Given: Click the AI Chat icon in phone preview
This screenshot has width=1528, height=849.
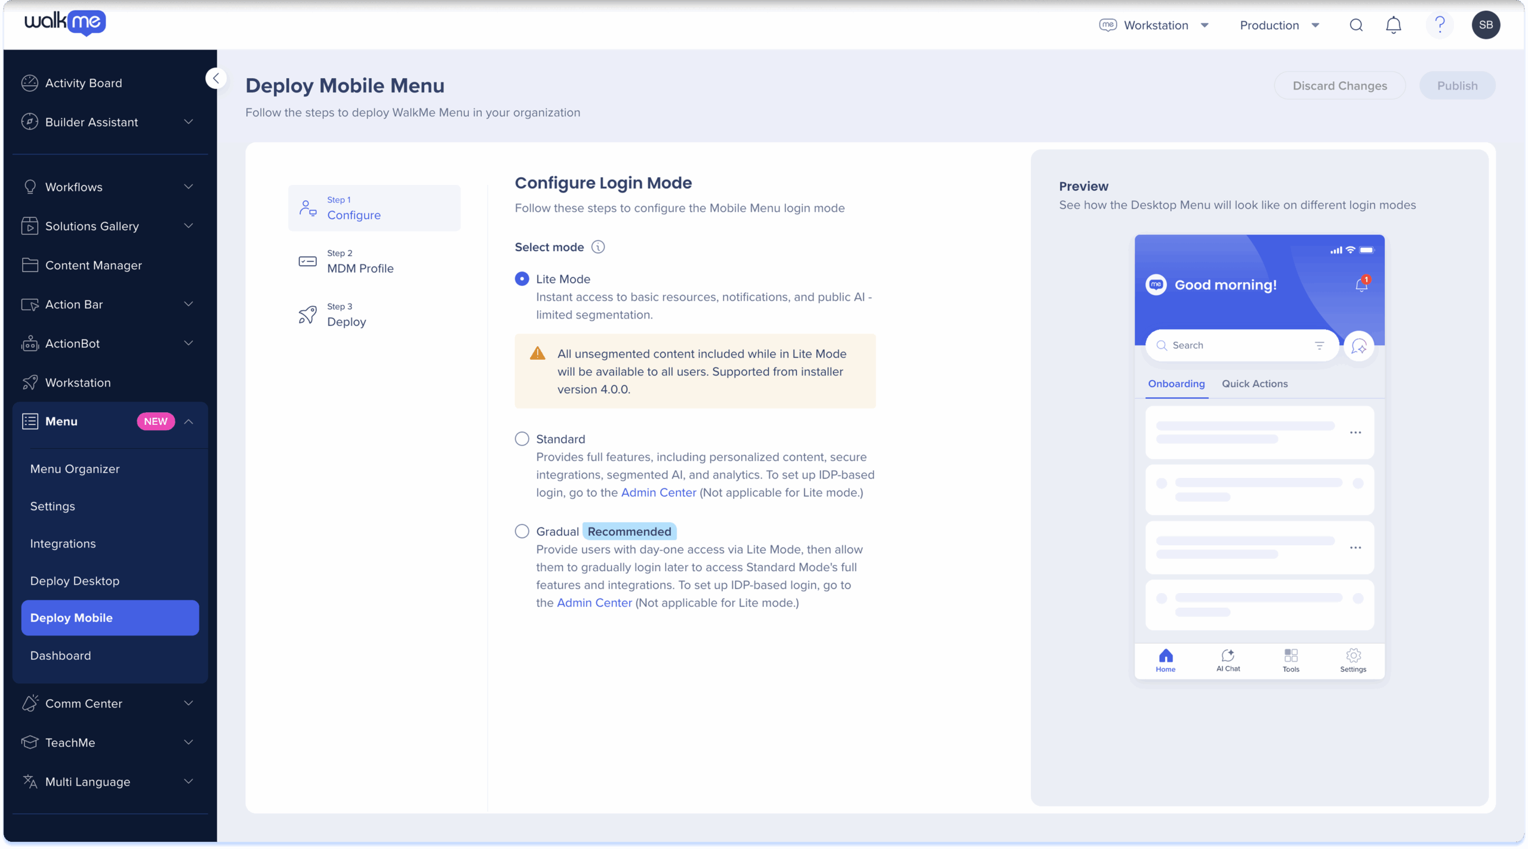Looking at the screenshot, I should click(x=1227, y=655).
